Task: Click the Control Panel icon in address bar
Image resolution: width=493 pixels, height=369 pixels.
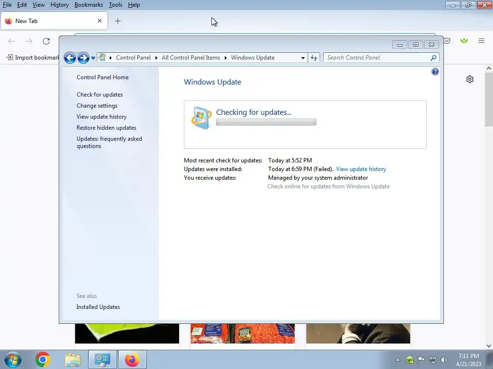Action: tap(102, 58)
